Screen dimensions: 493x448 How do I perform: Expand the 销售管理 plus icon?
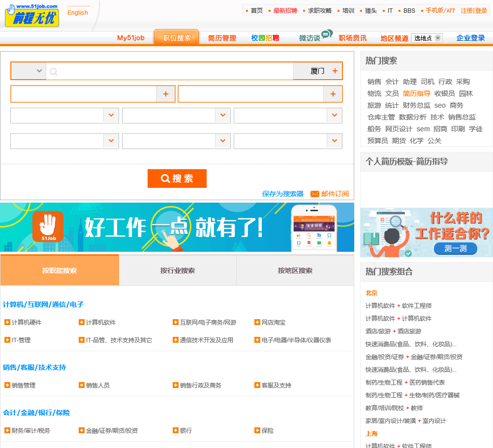coord(7,385)
